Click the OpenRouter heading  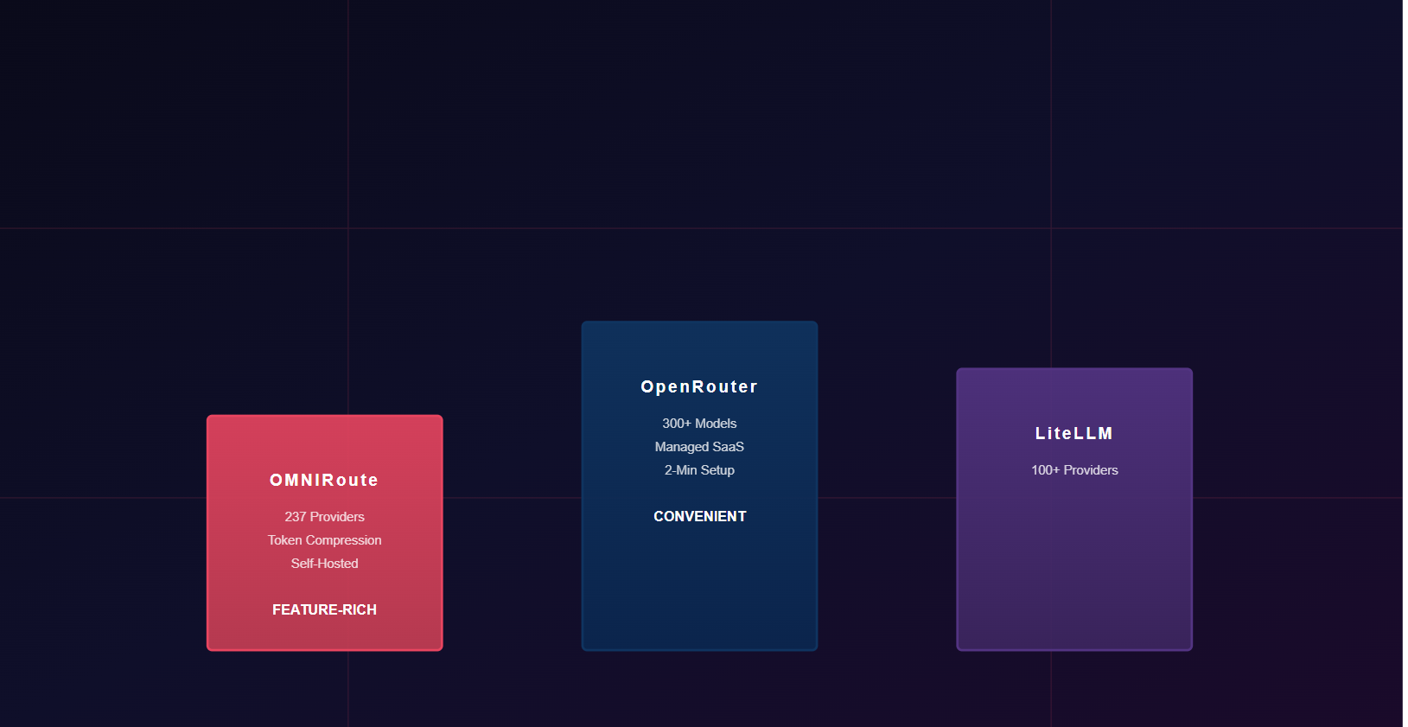coord(699,386)
